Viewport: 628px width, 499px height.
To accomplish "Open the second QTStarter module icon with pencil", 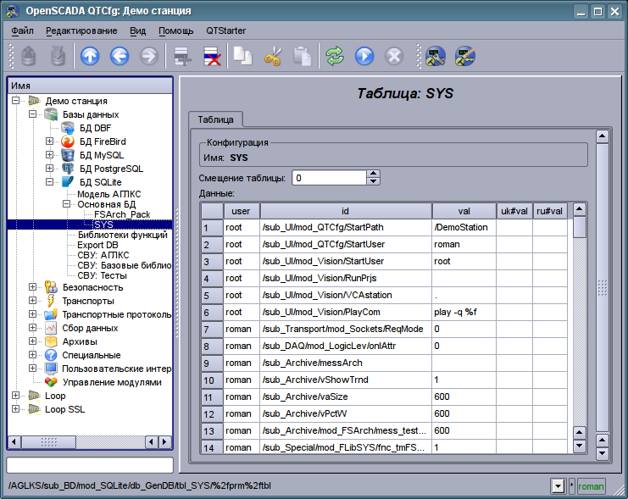I will coord(465,56).
